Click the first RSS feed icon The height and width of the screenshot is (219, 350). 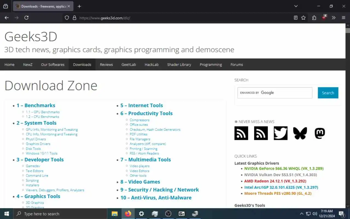[x=241, y=133]
